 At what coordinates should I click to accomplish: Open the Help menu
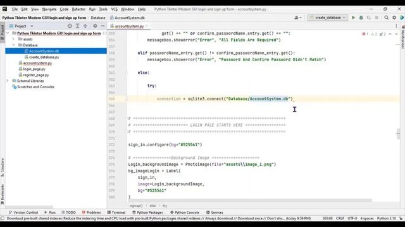point(142,9)
